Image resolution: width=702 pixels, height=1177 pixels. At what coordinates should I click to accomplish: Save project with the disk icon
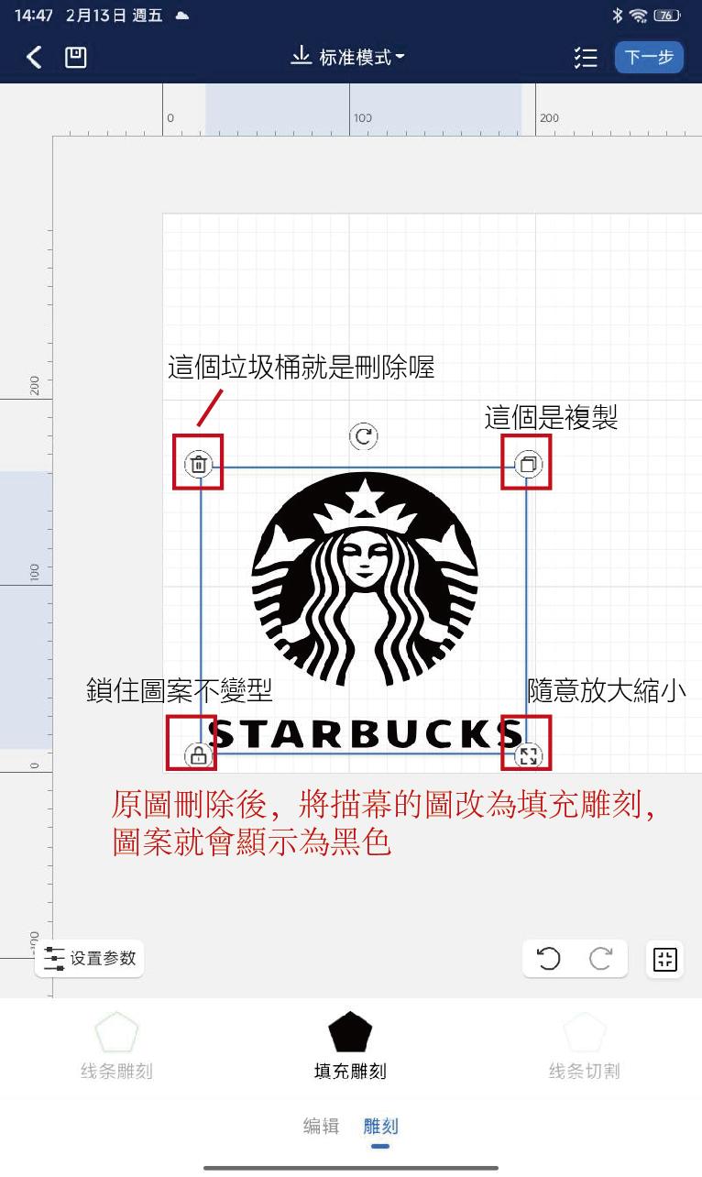[x=75, y=58]
